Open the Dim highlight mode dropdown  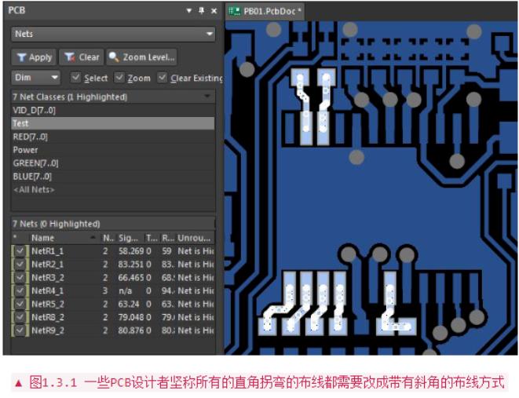(x=54, y=78)
